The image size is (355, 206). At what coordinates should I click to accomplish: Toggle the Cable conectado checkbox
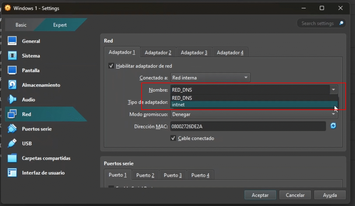tap(173, 138)
